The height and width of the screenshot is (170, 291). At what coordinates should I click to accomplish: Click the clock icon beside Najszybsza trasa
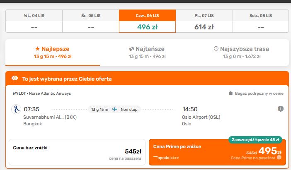coord(216,48)
